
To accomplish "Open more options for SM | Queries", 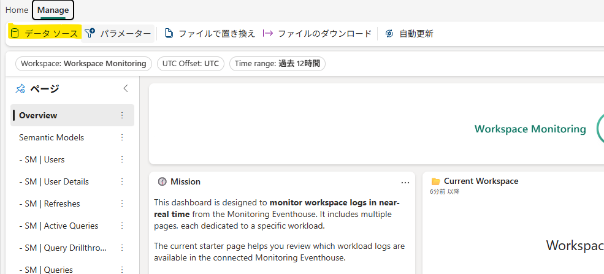I will [122, 270].
